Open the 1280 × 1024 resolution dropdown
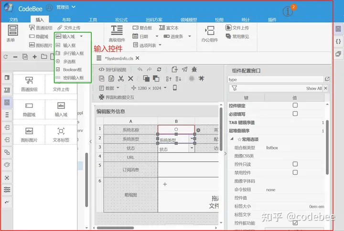The height and width of the screenshot is (231, 344). (149, 88)
